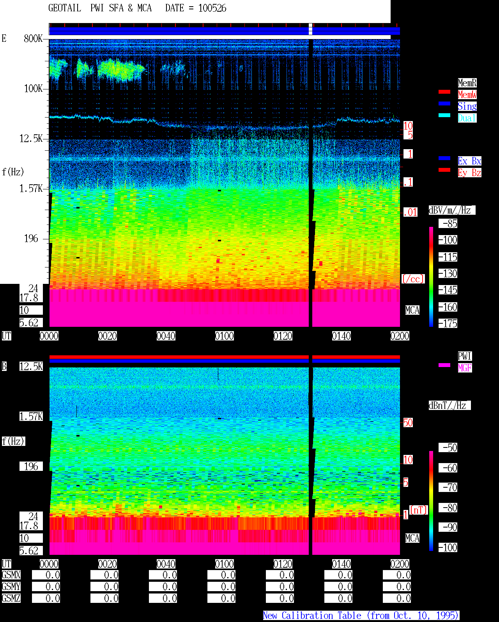Select the MemR legend label
This screenshot has width=499, height=622.
click(x=467, y=83)
